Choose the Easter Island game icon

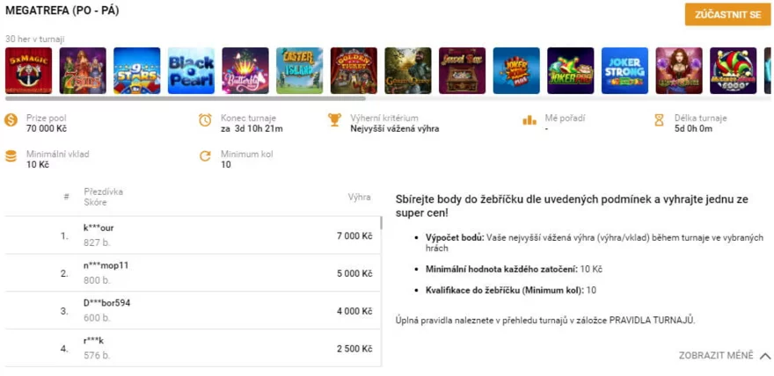pyautogui.click(x=300, y=71)
